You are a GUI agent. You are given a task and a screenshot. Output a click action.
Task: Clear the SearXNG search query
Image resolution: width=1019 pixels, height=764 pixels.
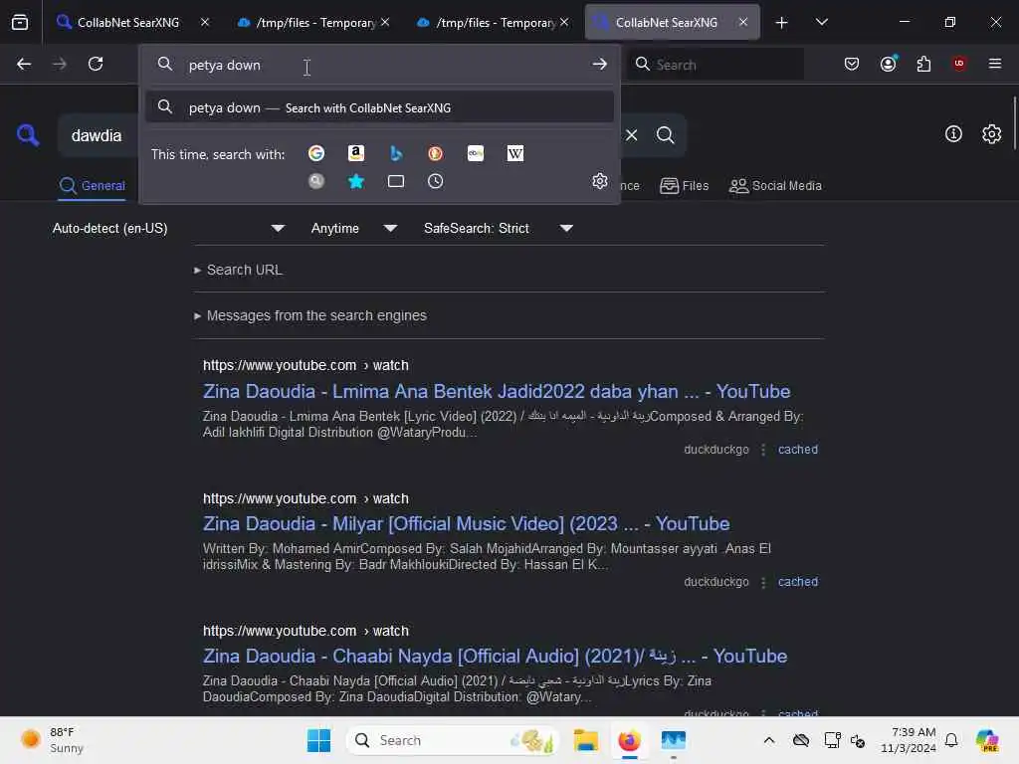coord(631,135)
